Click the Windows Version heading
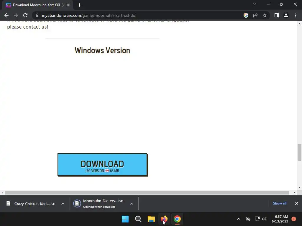Image resolution: width=302 pixels, height=226 pixels. [102, 51]
